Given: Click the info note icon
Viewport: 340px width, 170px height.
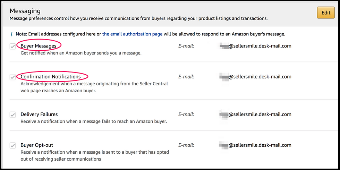Looking at the screenshot, I should point(11,34).
